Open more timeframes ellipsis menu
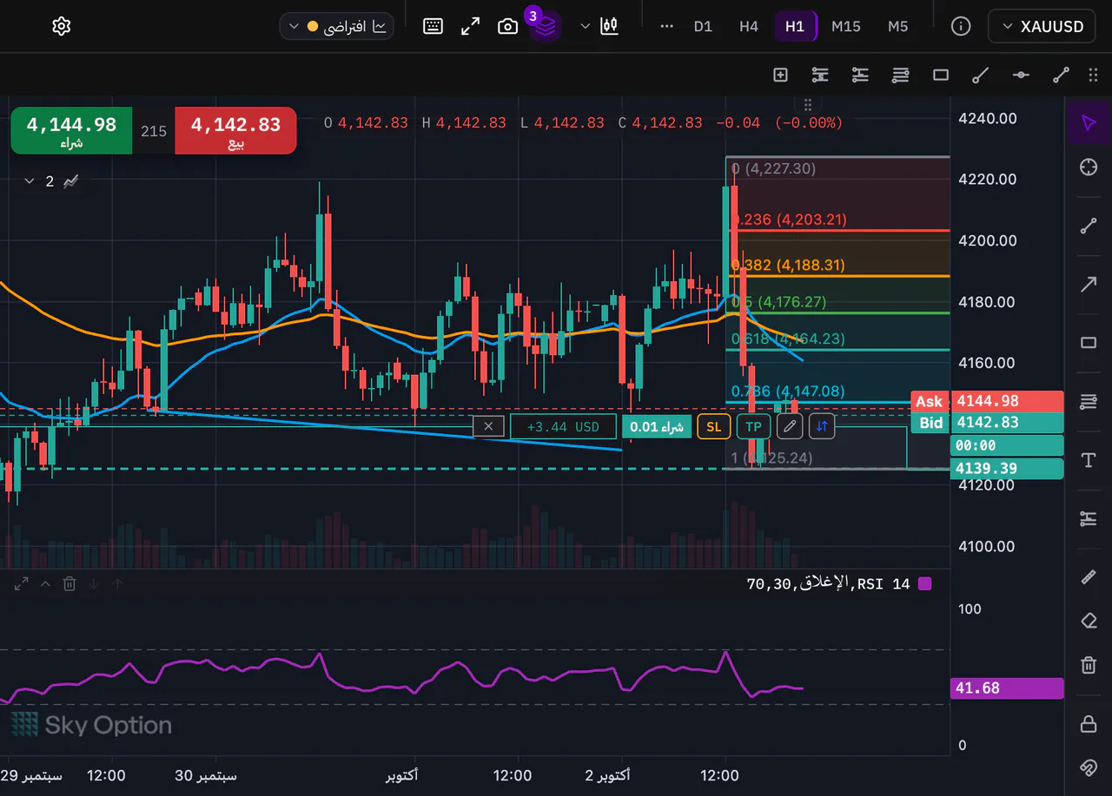This screenshot has width=1112, height=796. pyautogui.click(x=667, y=26)
